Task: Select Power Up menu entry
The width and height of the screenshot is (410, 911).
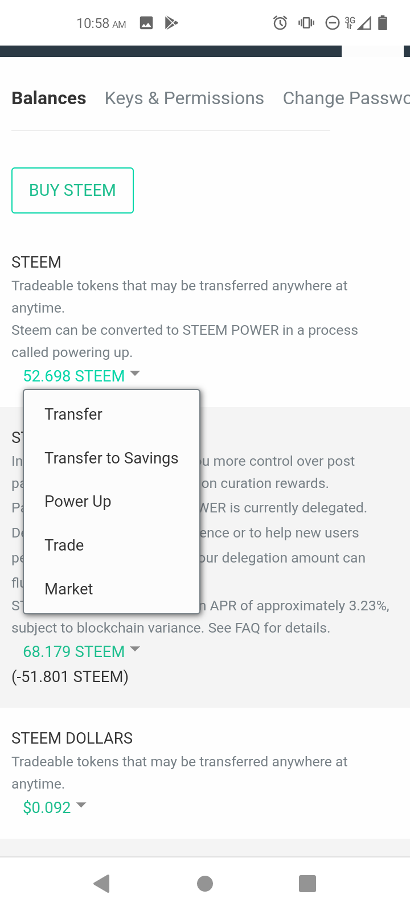Action: [x=78, y=502]
